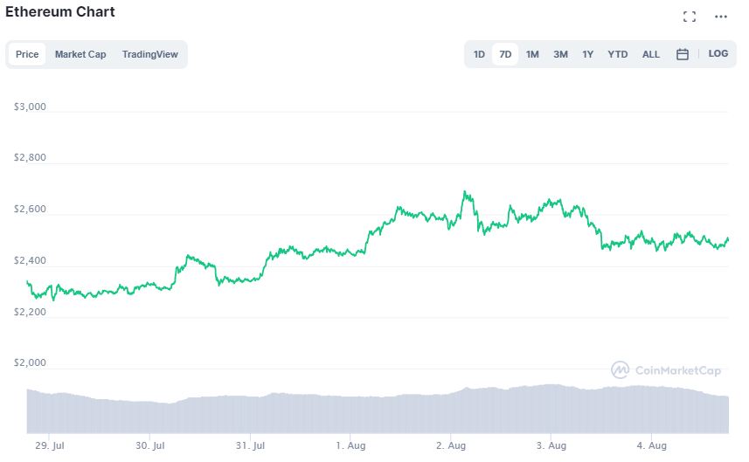The width and height of the screenshot is (749, 462).
Task: Click the 30. Jul date axis label
Action: point(150,445)
